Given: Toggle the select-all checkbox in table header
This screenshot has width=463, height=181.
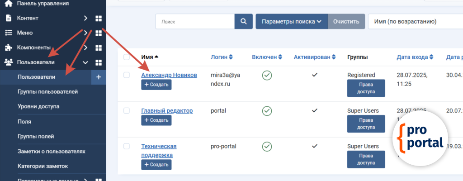Looking at the screenshot, I should tap(127, 57).
